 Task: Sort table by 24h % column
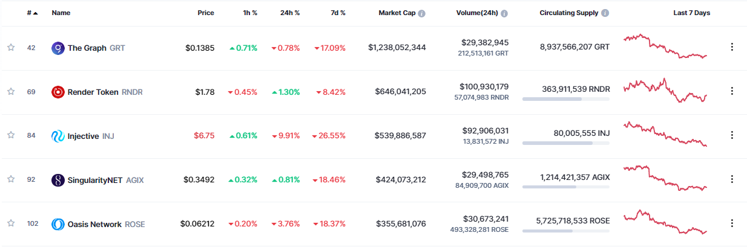289,13
